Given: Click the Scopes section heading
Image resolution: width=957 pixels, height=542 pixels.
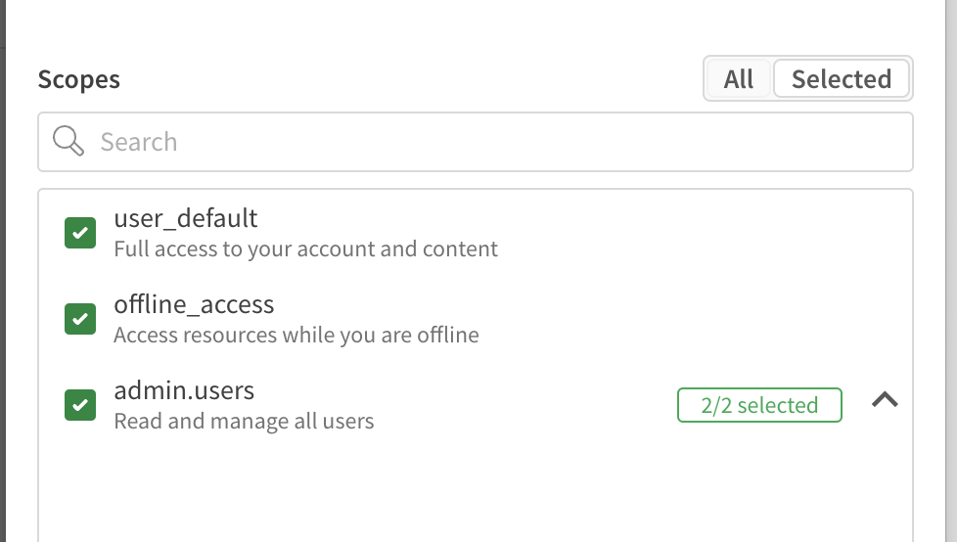Looking at the screenshot, I should coord(79,79).
